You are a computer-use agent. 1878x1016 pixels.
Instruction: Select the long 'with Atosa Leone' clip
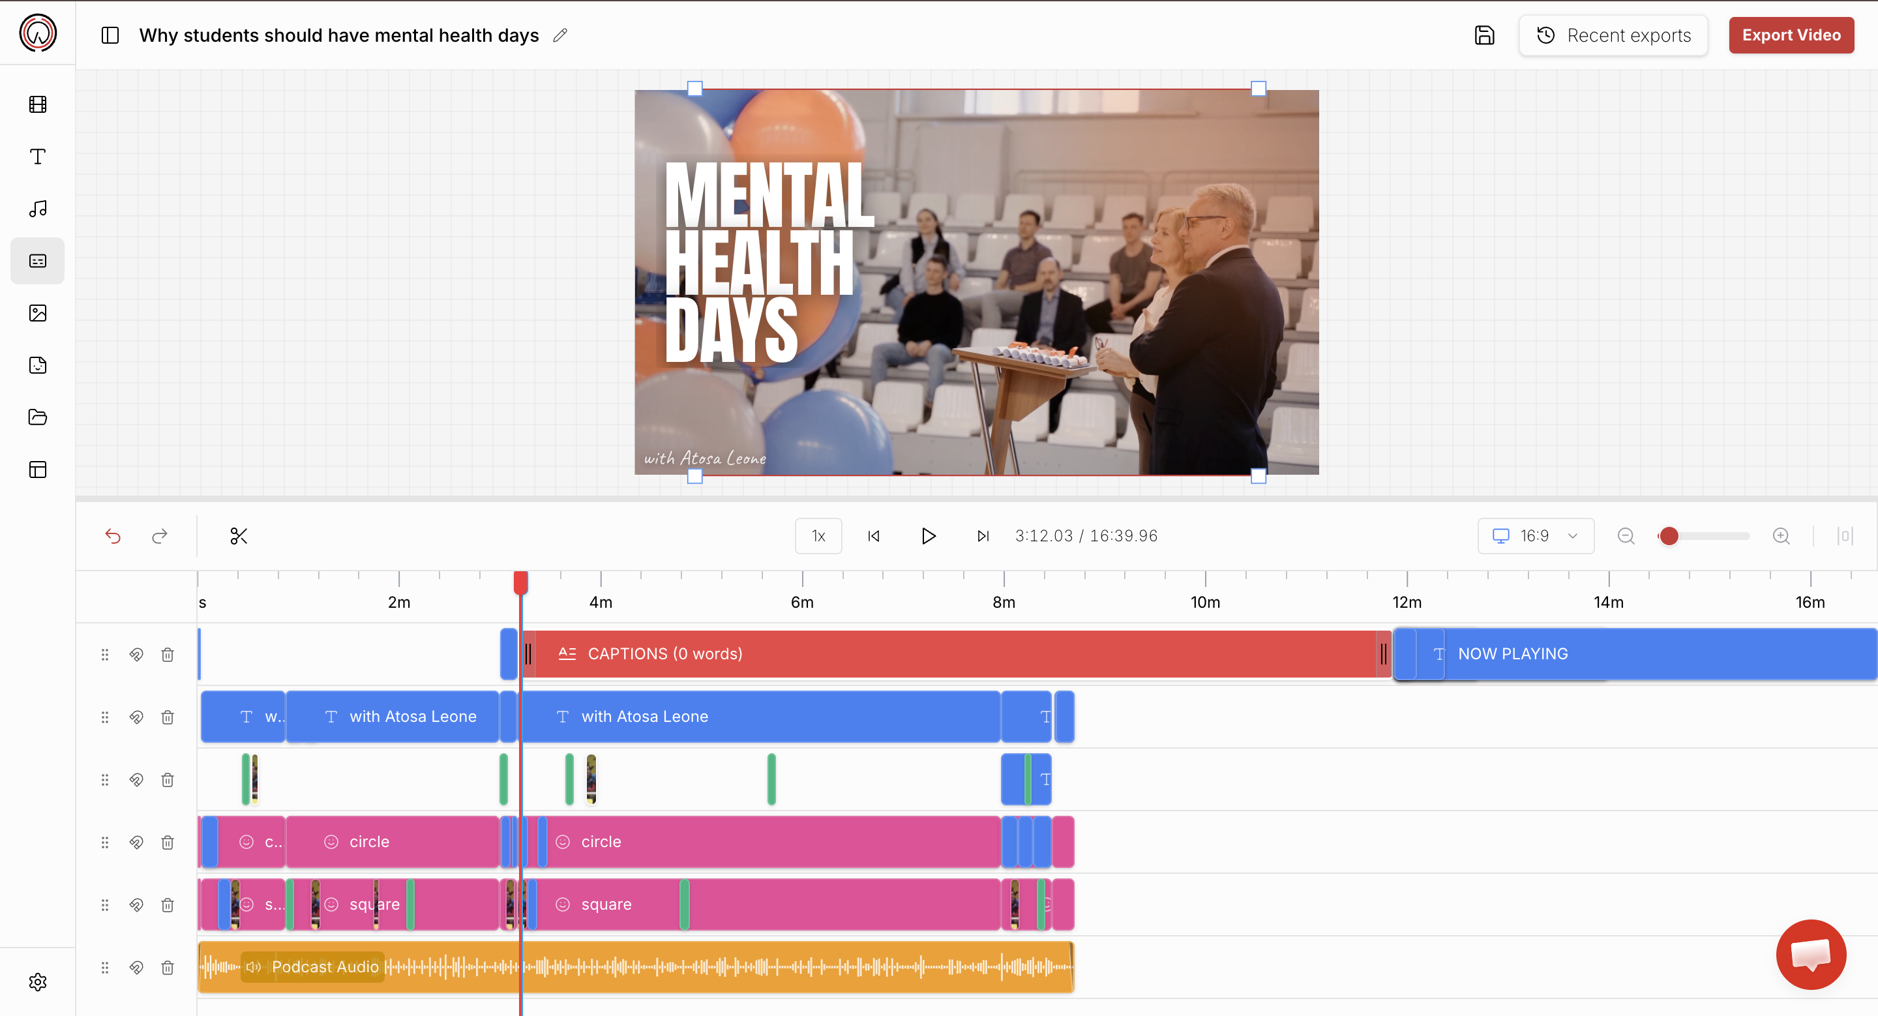tap(759, 717)
